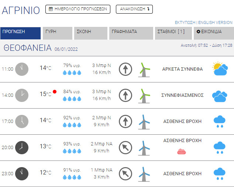The image size is (234, 187).
Task: Click the red warning lines icon at 20:00
Action: point(182,151)
